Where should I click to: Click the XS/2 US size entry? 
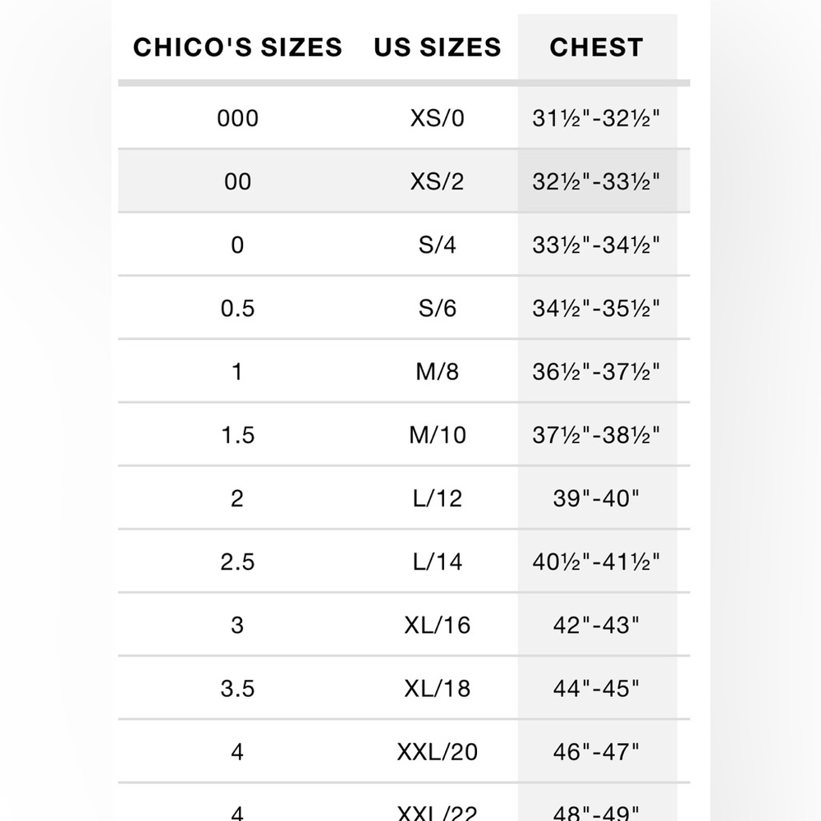click(438, 181)
